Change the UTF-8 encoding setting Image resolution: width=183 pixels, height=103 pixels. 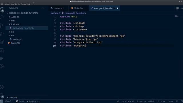[x=151, y=101]
